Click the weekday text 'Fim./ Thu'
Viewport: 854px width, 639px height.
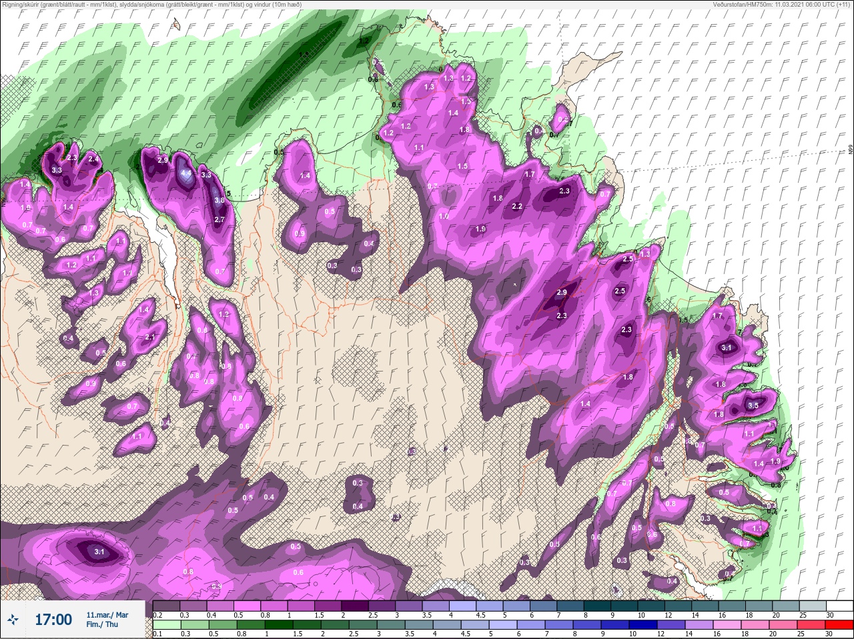[102, 624]
